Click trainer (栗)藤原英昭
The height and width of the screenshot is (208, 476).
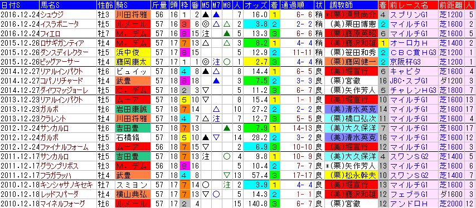click(x=351, y=33)
